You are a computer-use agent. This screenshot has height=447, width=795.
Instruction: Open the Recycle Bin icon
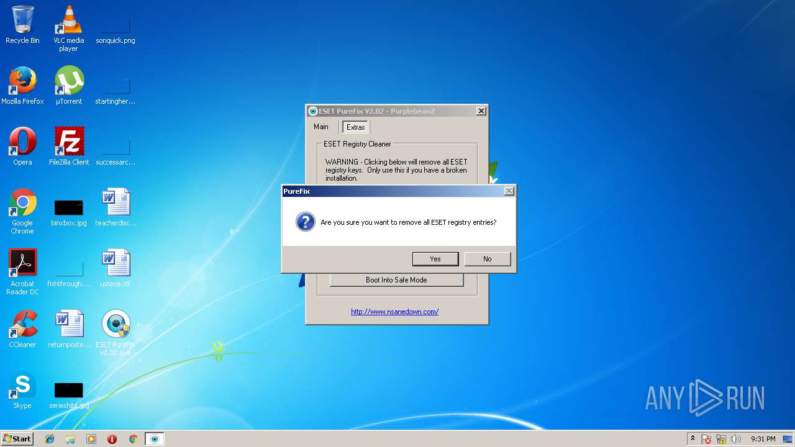pos(22,25)
